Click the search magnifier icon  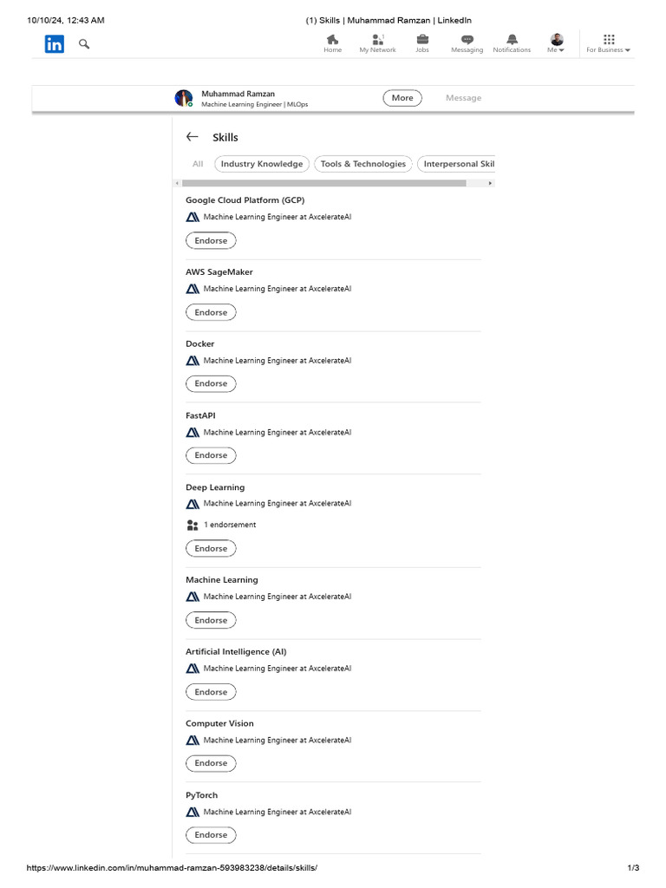(x=84, y=43)
